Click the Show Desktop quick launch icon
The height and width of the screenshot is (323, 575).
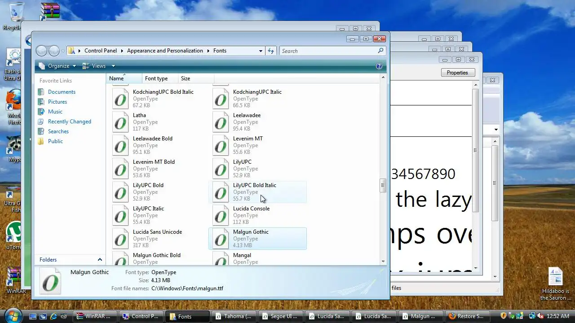point(32,316)
